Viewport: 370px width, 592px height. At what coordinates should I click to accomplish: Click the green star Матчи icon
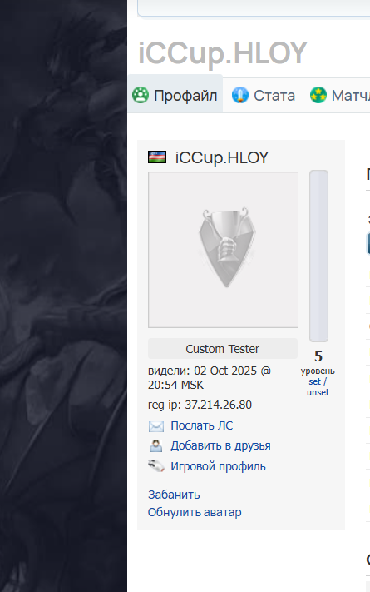click(318, 95)
